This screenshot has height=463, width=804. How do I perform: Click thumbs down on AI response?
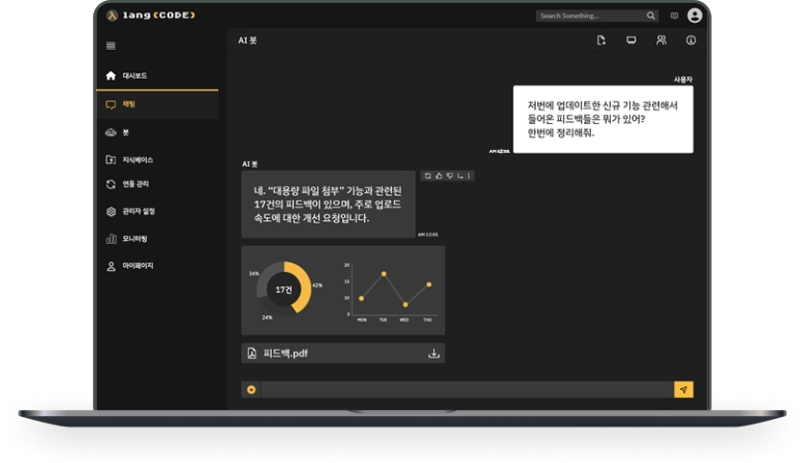pyautogui.click(x=450, y=176)
